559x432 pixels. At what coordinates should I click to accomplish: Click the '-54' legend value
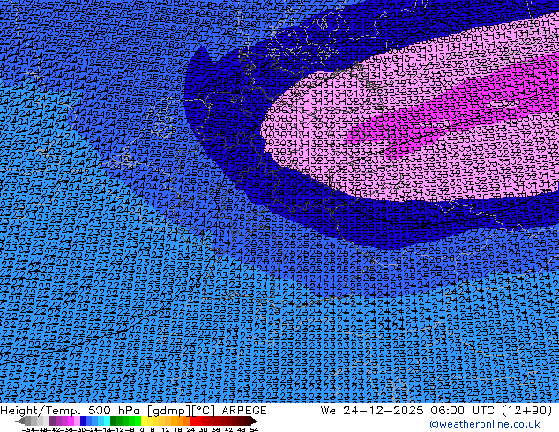click(27, 429)
